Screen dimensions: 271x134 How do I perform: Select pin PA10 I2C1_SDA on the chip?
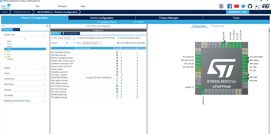click(245, 67)
